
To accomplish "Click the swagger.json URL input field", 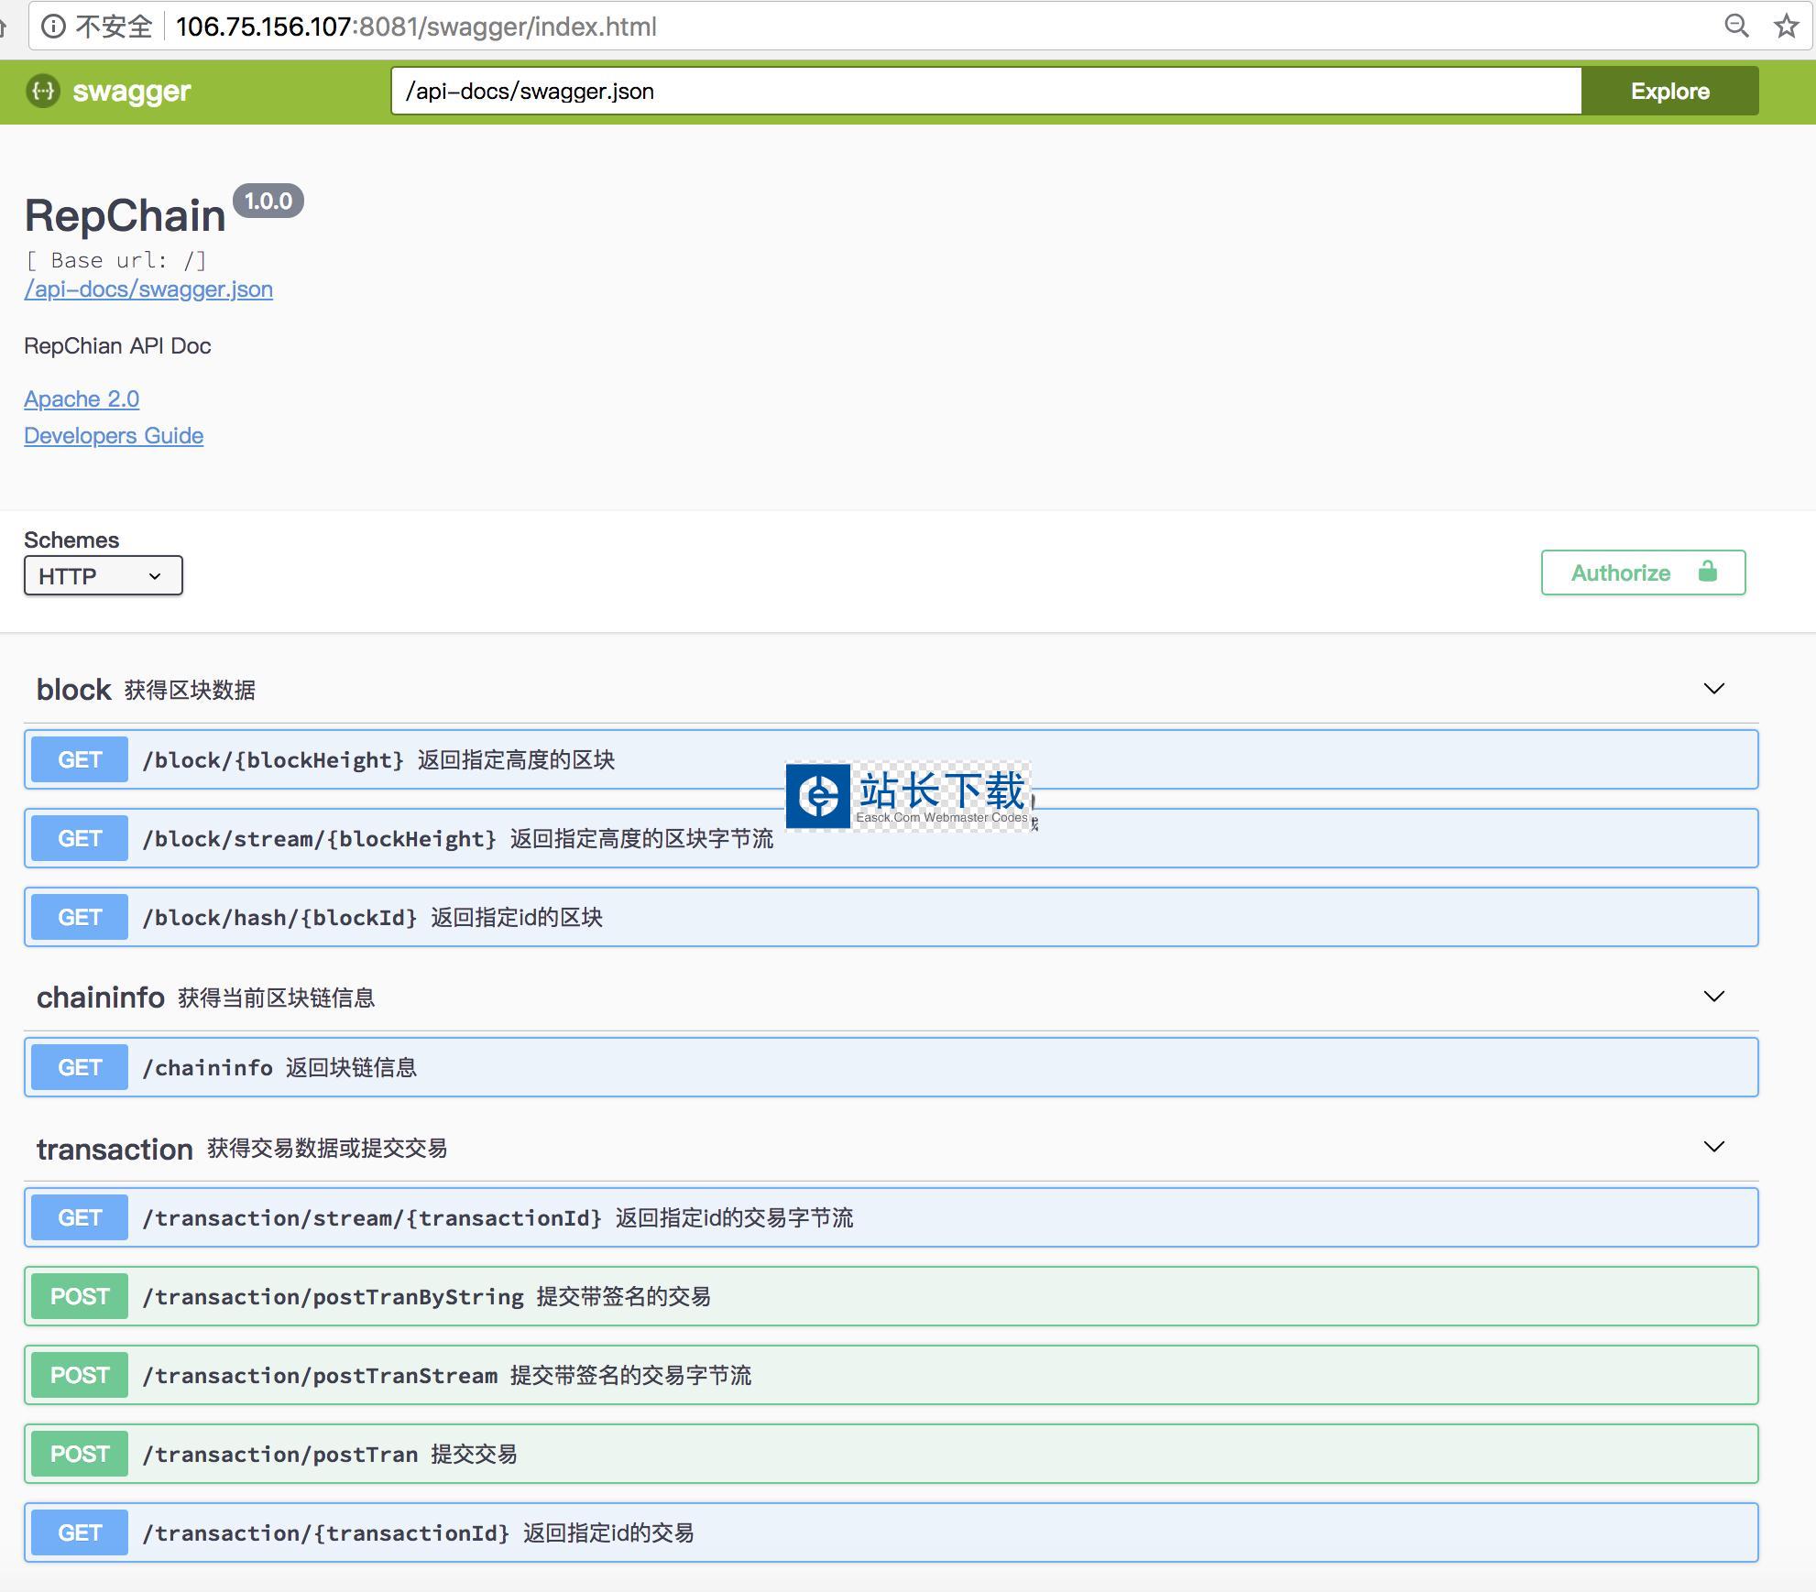I will coord(985,91).
